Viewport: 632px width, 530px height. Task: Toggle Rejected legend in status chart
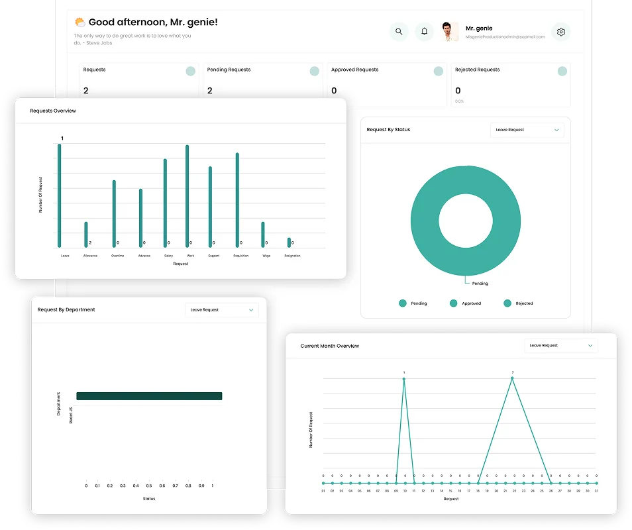[507, 303]
